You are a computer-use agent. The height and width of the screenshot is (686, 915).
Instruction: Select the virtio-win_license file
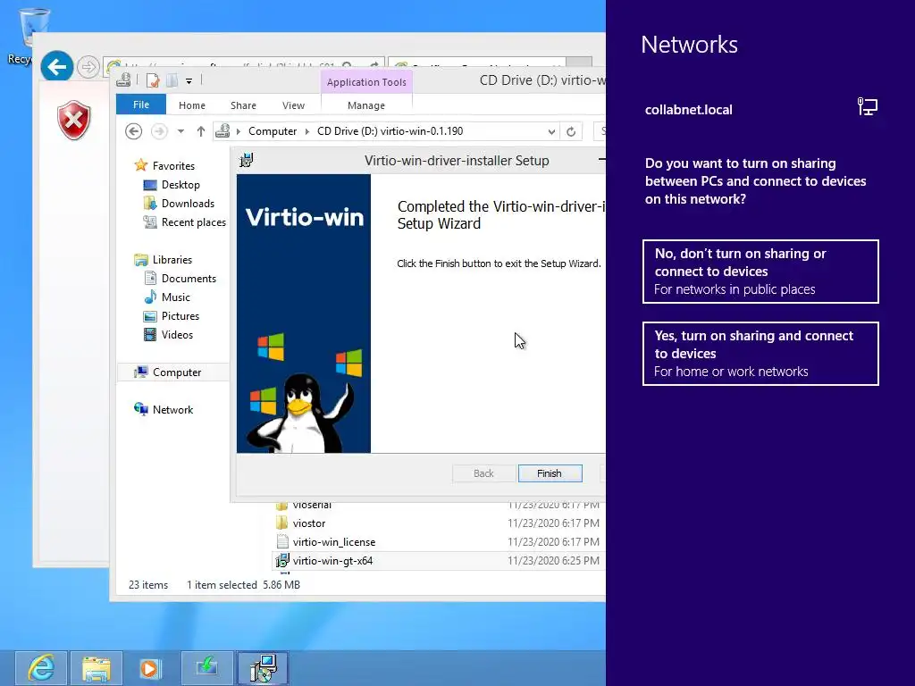click(x=334, y=542)
